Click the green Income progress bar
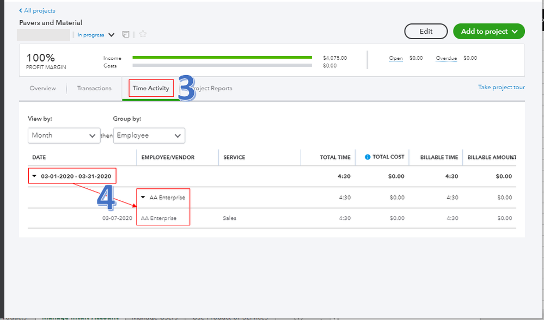 [x=222, y=58]
